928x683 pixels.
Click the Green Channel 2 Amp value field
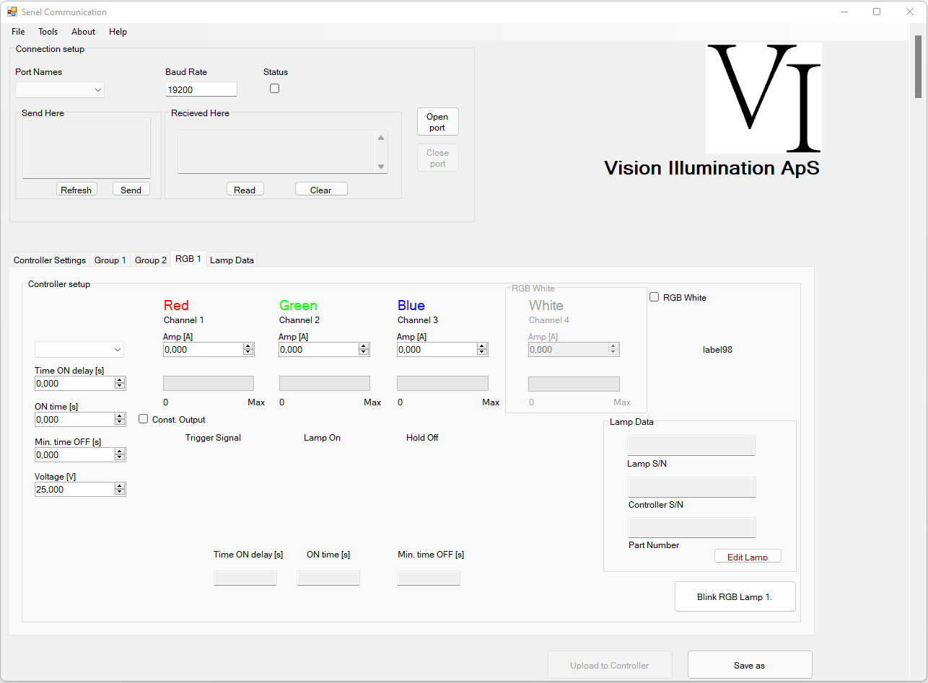[319, 349]
